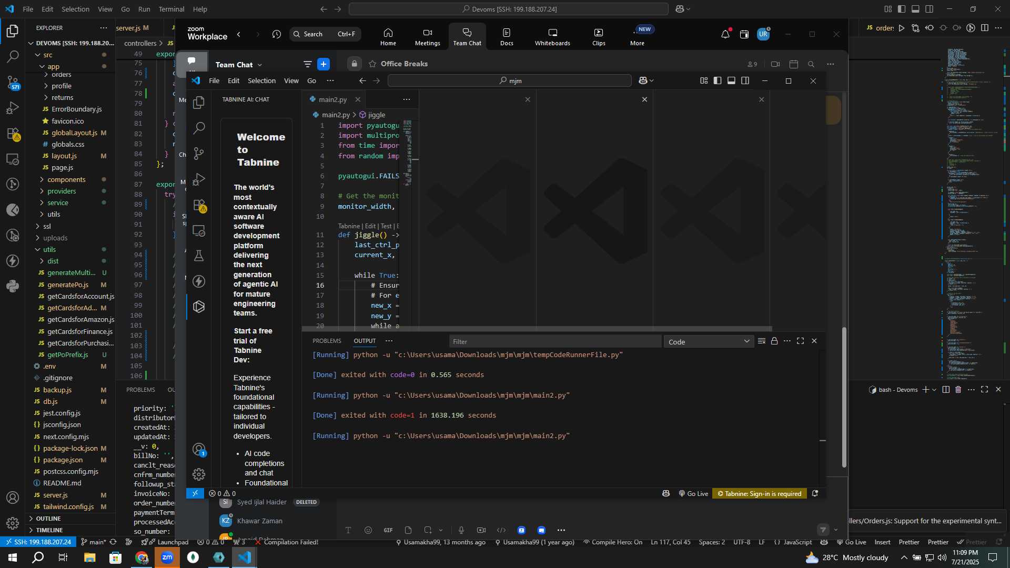Click Tabnine: Sign-in is required status item
This screenshot has width=1010, height=568.
760,493
